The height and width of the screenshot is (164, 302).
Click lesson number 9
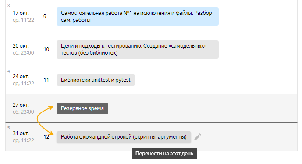pos(45,17)
